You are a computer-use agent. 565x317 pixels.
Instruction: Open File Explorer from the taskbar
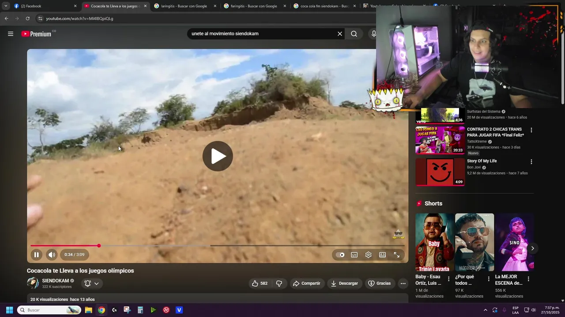(88, 310)
